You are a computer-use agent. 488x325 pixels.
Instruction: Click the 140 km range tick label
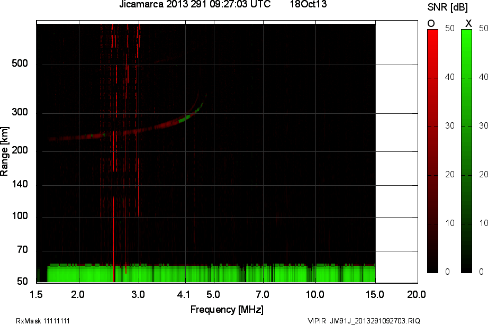click(20, 185)
